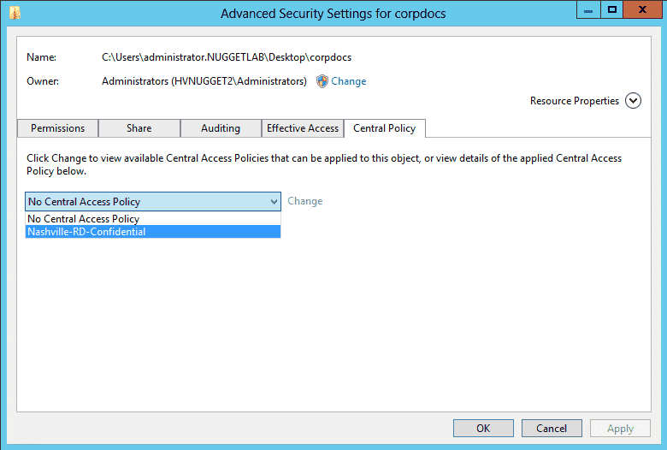The width and height of the screenshot is (667, 450).
Task: Minimize the Advanced Security Settings window
Action: pyautogui.click(x=588, y=10)
